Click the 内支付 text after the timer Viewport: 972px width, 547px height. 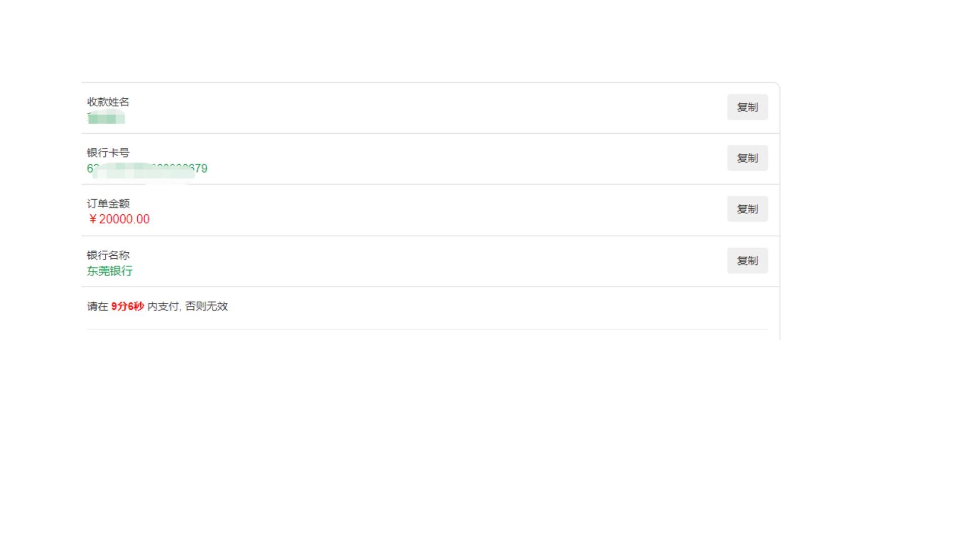point(163,306)
